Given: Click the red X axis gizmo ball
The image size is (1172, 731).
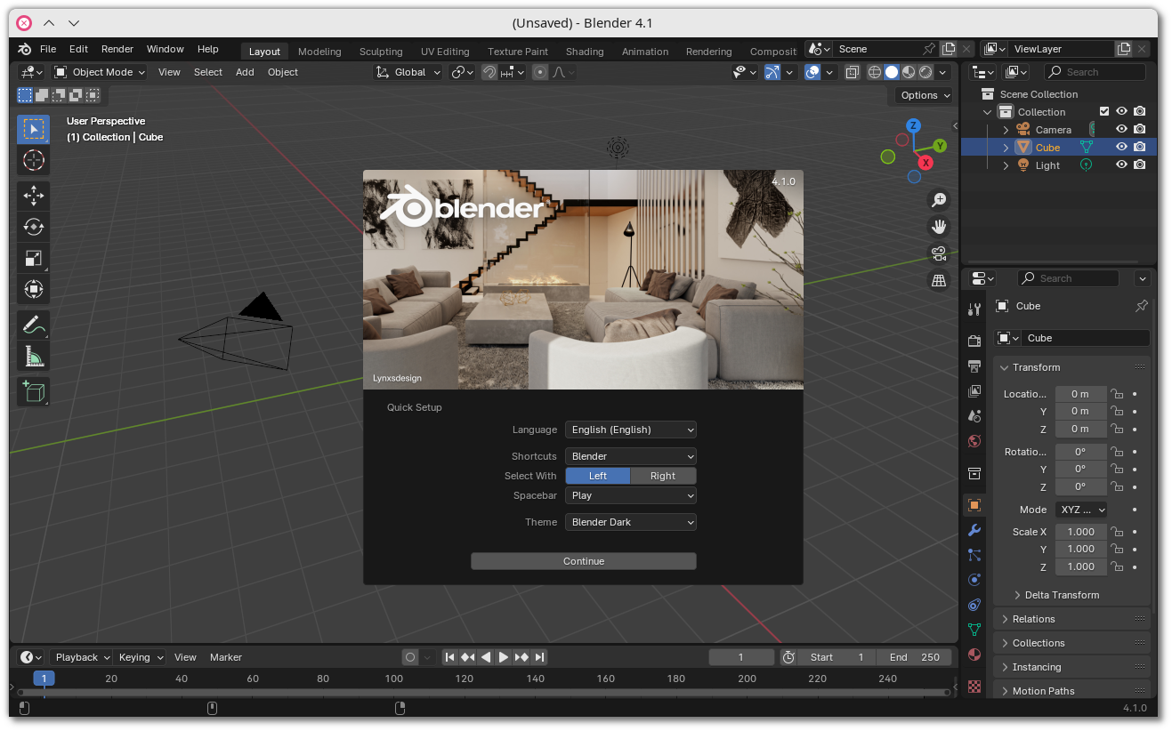Looking at the screenshot, I should tap(925, 163).
